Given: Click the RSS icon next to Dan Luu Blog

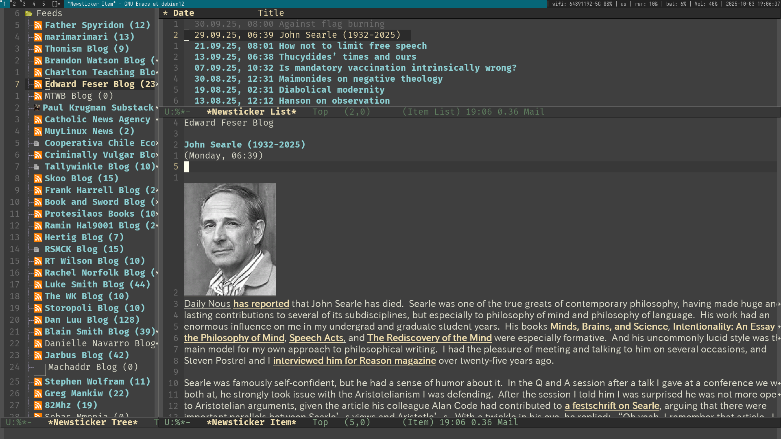Looking at the screenshot, I should point(38,320).
